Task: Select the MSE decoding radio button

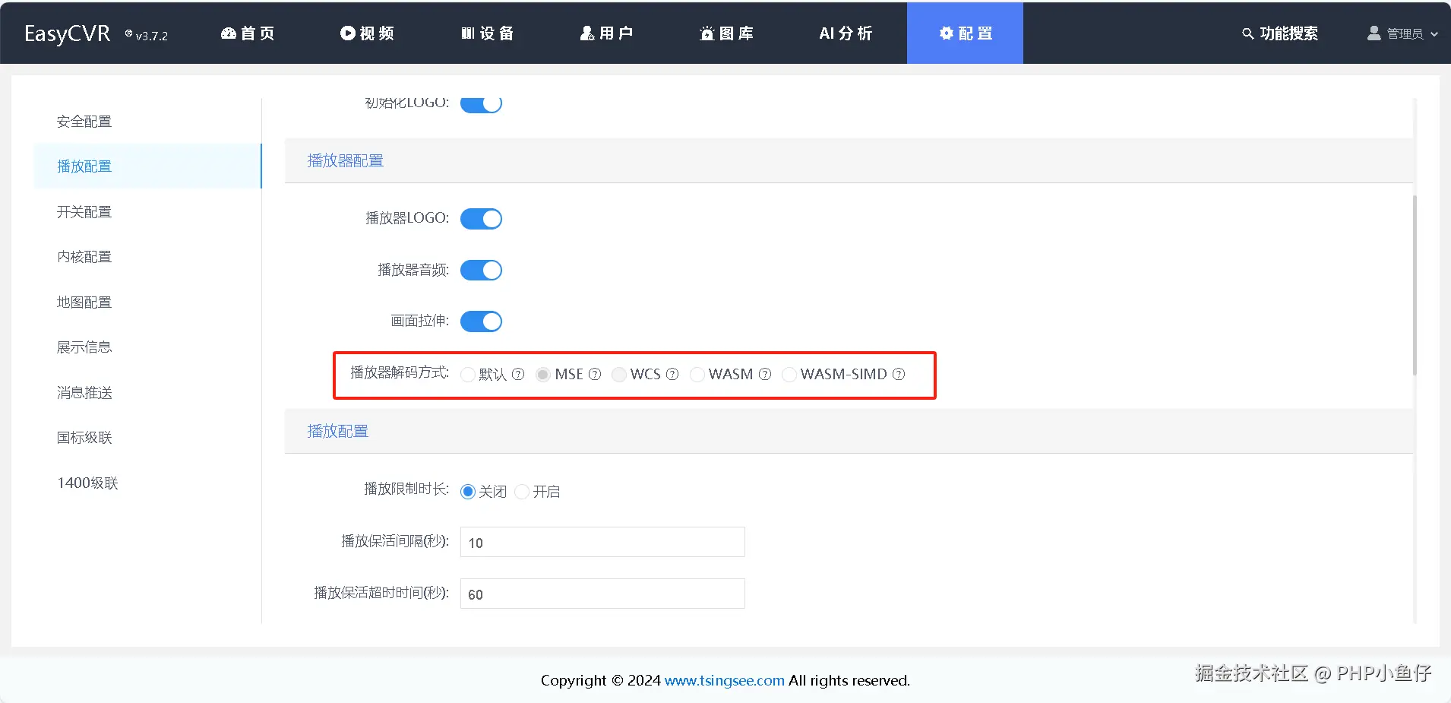Action: pyautogui.click(x=542, y=375)
